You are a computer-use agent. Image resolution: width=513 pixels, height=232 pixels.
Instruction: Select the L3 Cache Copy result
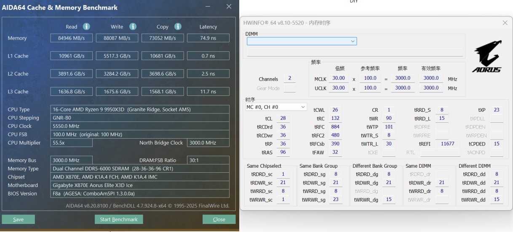[x=163, y=92]
